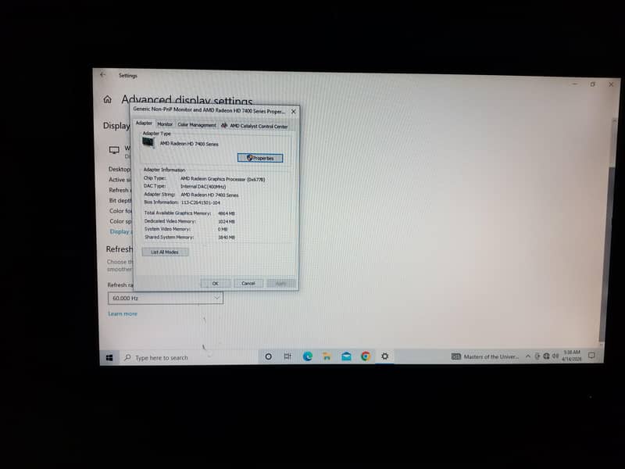Click the taskbar clock and date
625x469 pixels.
(x=572, y=356)
